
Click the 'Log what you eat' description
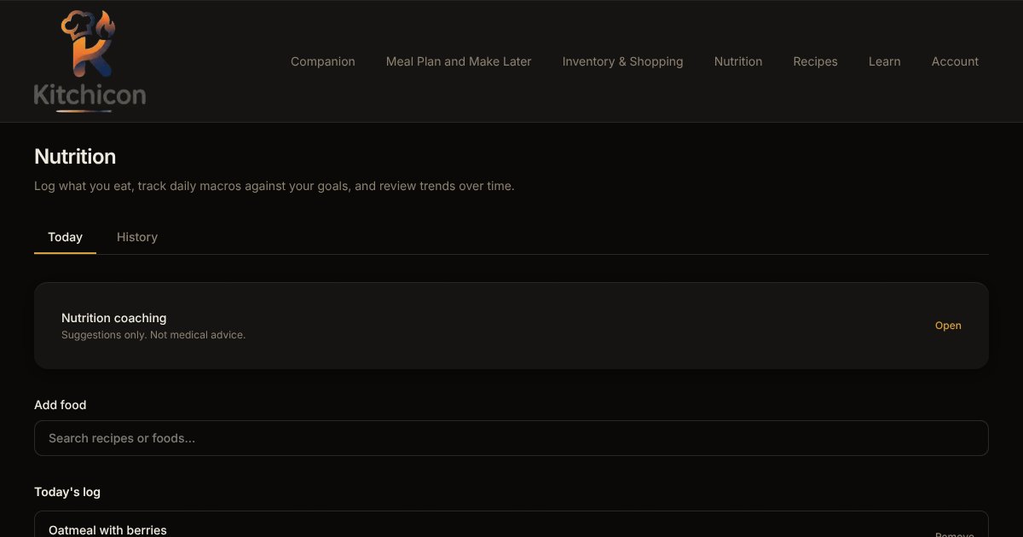pyautogui.click(x=275, y=186)
